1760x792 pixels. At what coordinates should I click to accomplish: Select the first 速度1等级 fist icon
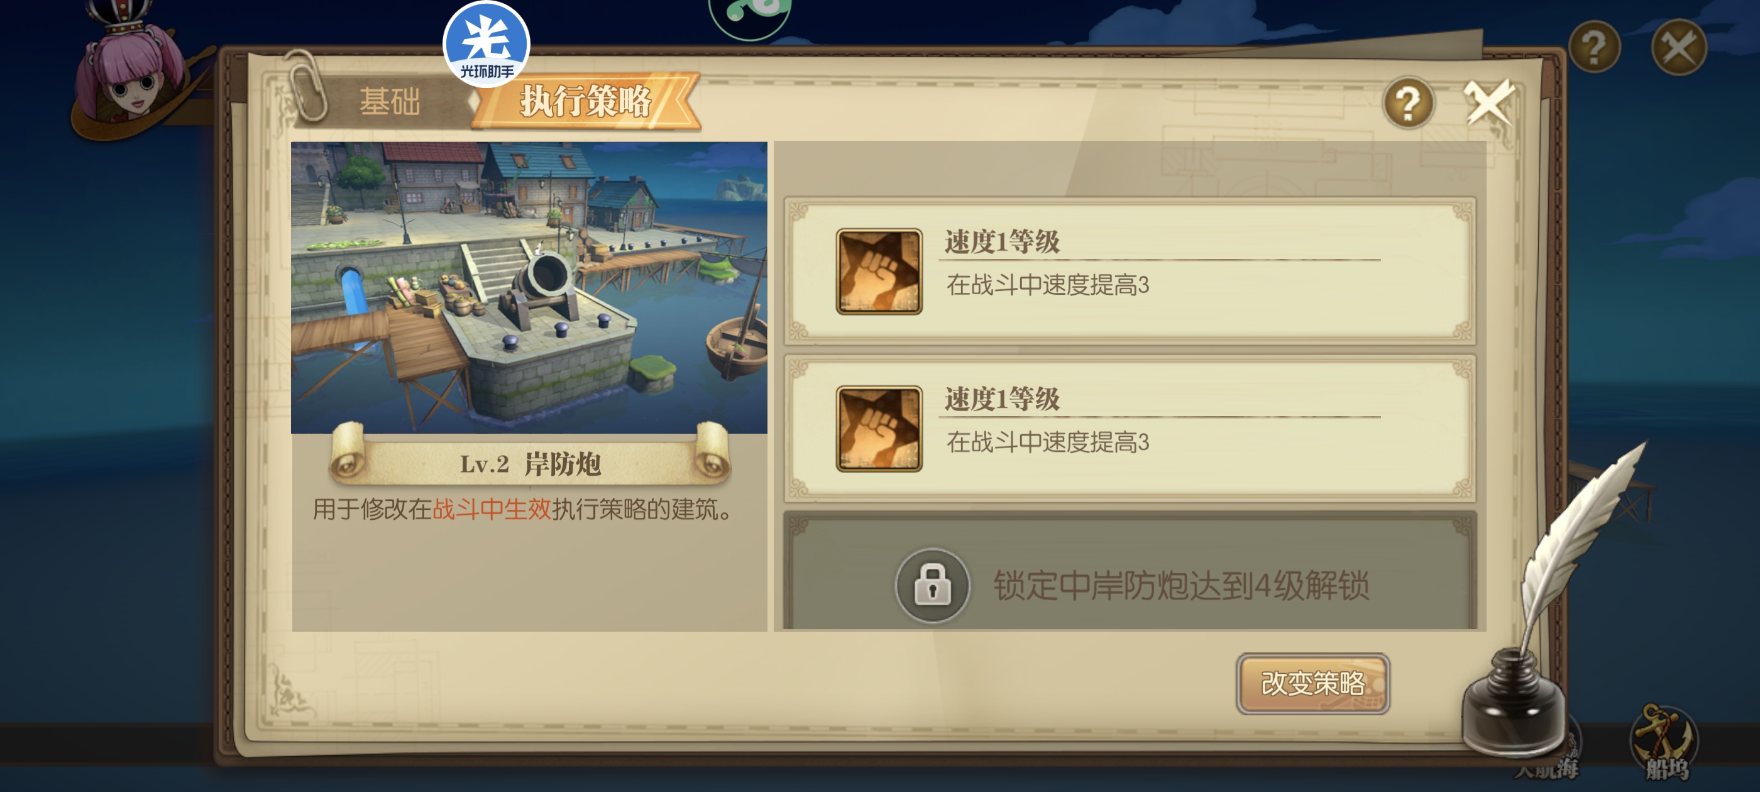879,272
